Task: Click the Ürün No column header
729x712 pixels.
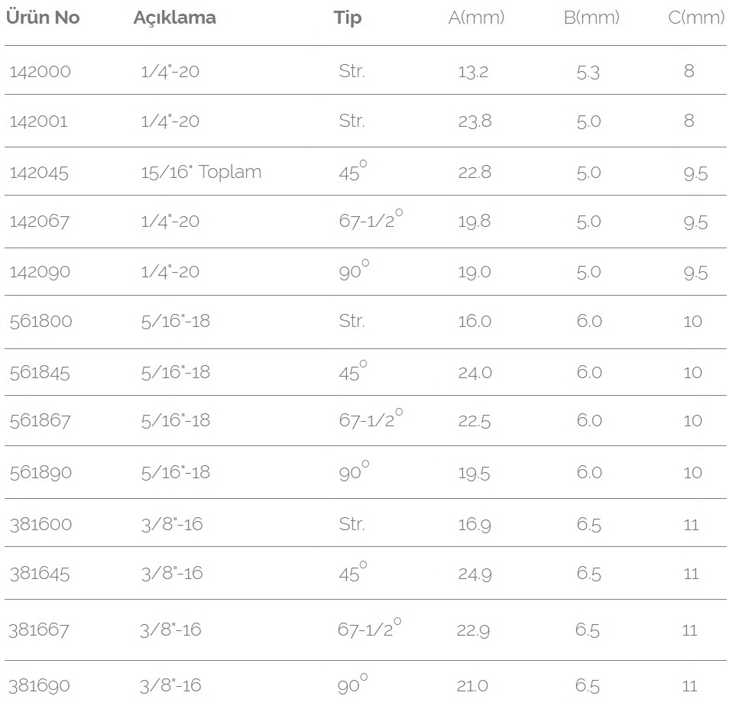Action: [43, 18]
